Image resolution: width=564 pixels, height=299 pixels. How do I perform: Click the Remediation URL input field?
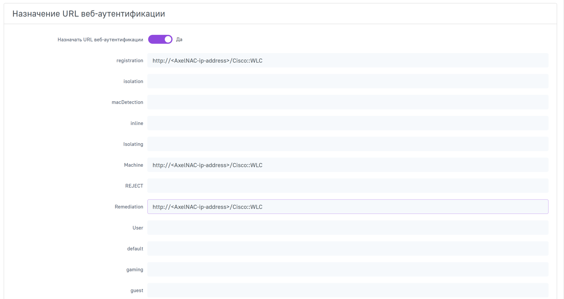click(348, 207)
